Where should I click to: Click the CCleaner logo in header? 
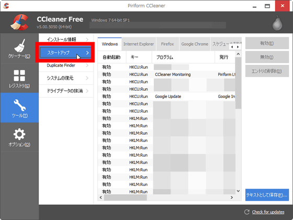20,23
